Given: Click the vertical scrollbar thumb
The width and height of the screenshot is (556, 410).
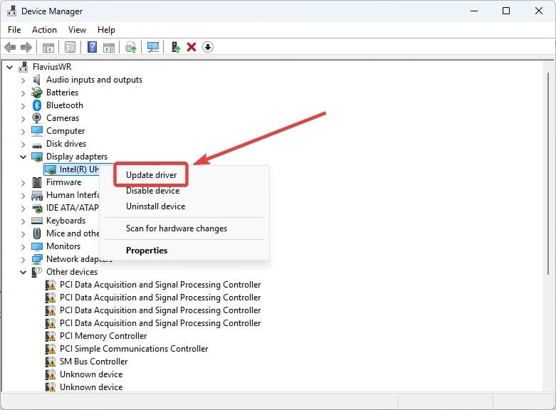Looking at the screenshot, I should (x=548, y=174).
